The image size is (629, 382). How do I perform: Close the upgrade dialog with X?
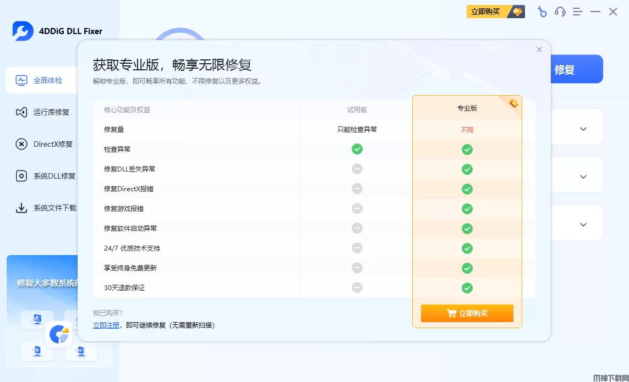pos(539,49)
